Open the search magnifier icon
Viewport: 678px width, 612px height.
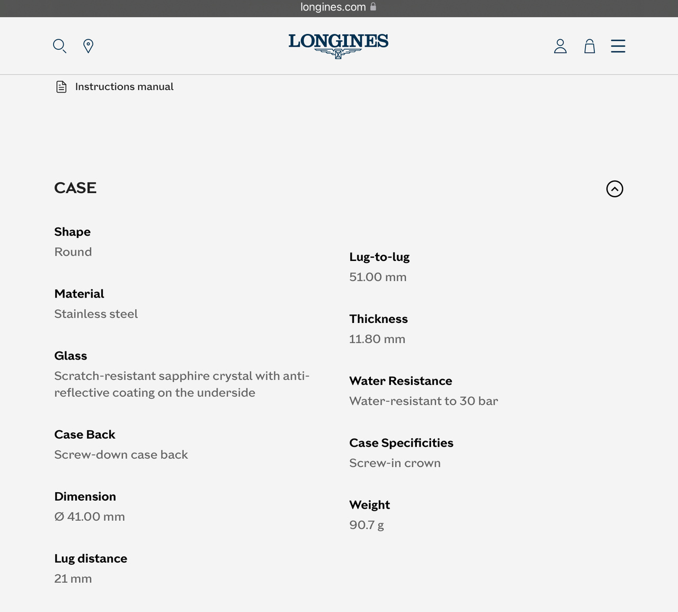[x=60, y=46]
